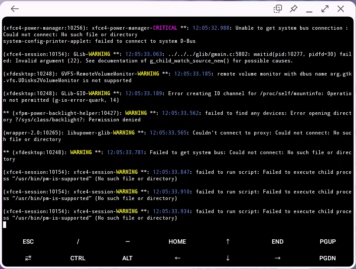Click 'g_child_watch_source_new()' text
The width and height of the screenshot is (356, 269).
tap(190, 61)
